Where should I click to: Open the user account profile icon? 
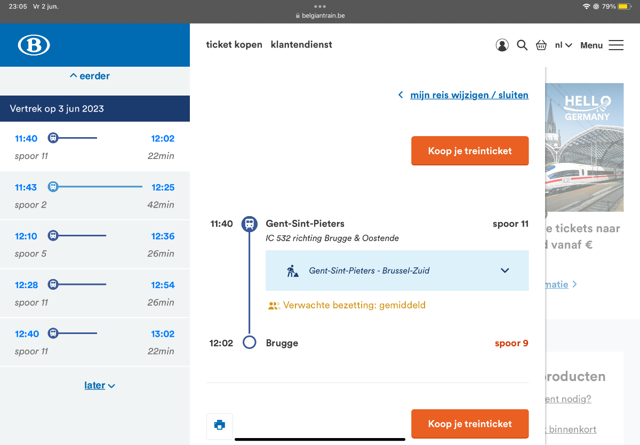(x=502, y=45)
